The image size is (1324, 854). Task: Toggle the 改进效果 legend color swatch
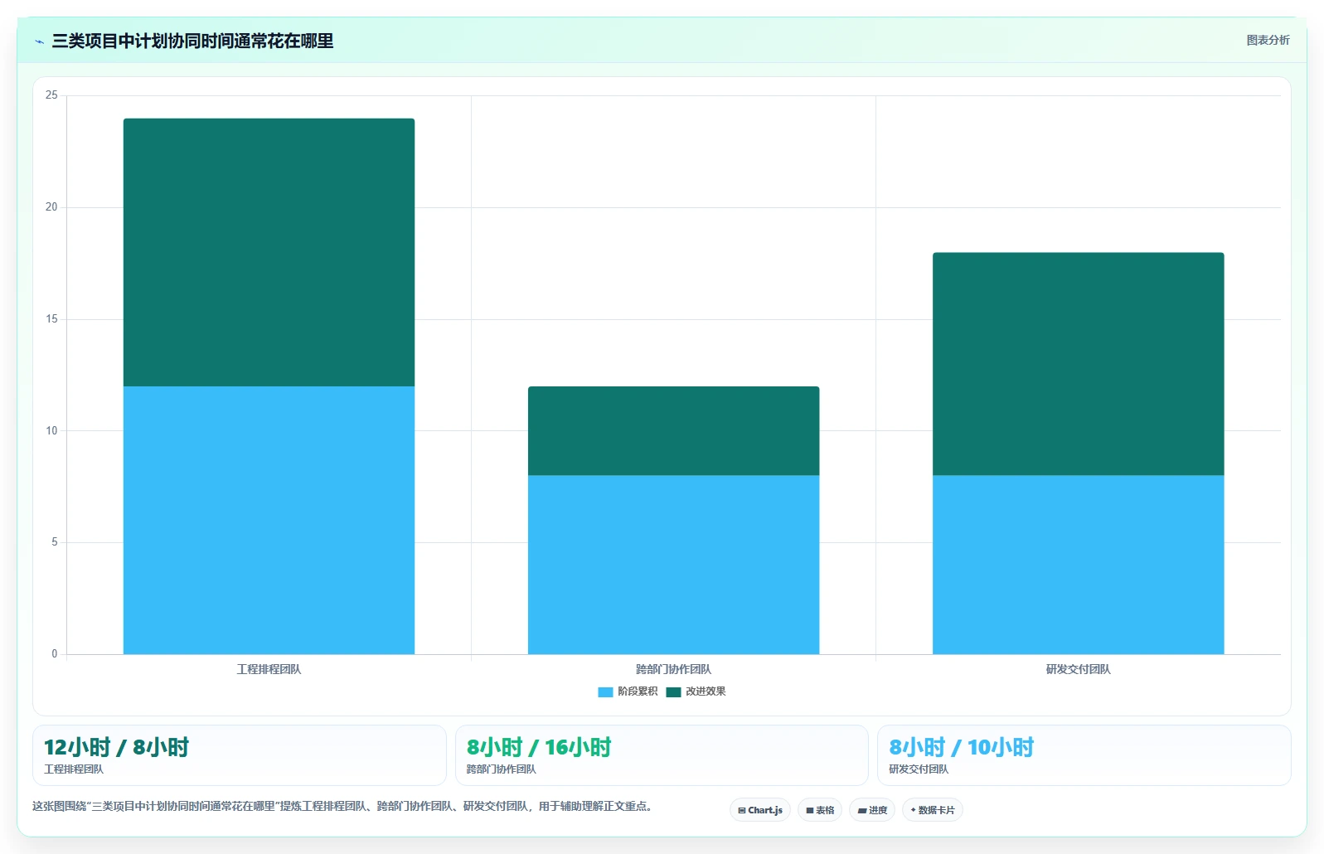pyautogui.click(x=673, y=691)
